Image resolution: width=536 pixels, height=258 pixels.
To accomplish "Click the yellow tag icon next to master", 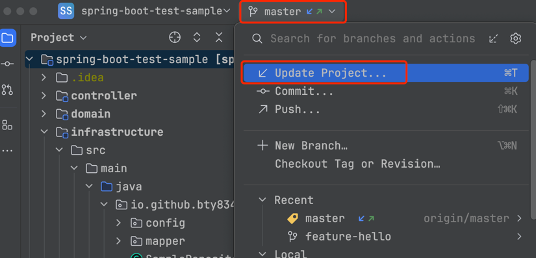I will tap(292, 218).
